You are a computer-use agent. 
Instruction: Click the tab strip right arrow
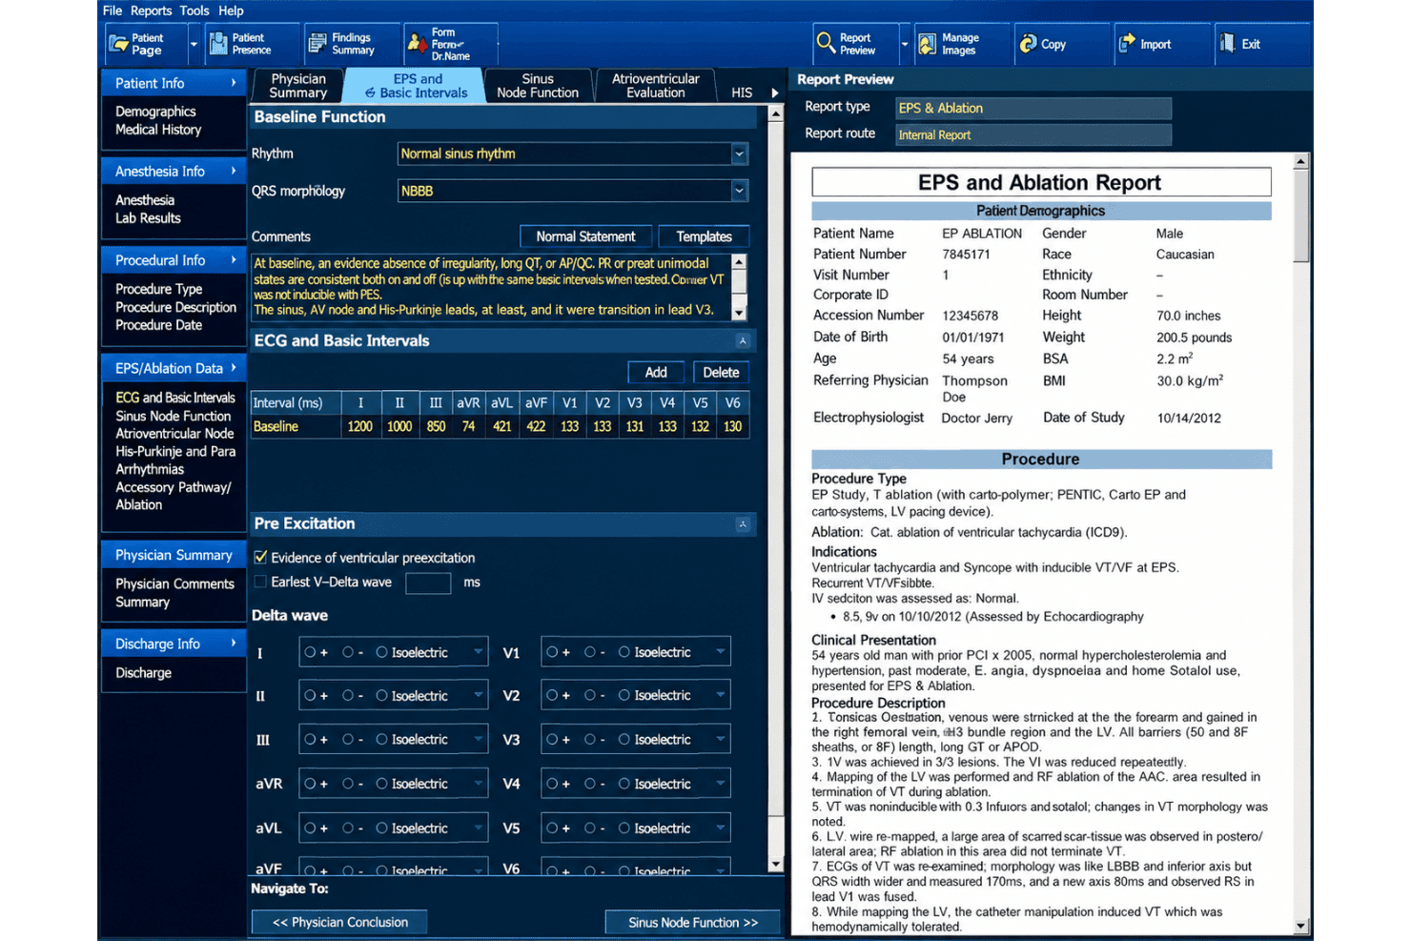point(775,92)
